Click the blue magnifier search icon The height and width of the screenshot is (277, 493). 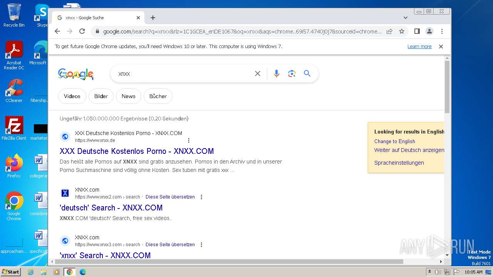pos(307,73)
